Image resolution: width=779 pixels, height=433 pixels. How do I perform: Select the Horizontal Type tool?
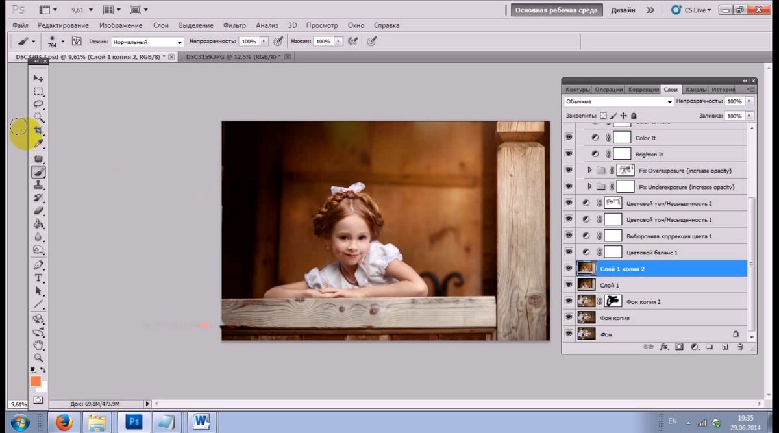tap(38, 278)
